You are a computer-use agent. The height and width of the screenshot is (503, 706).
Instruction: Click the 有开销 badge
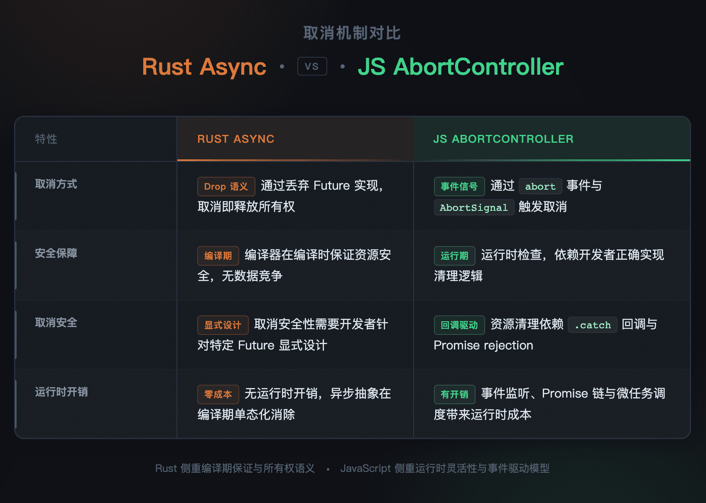[454, 394]
